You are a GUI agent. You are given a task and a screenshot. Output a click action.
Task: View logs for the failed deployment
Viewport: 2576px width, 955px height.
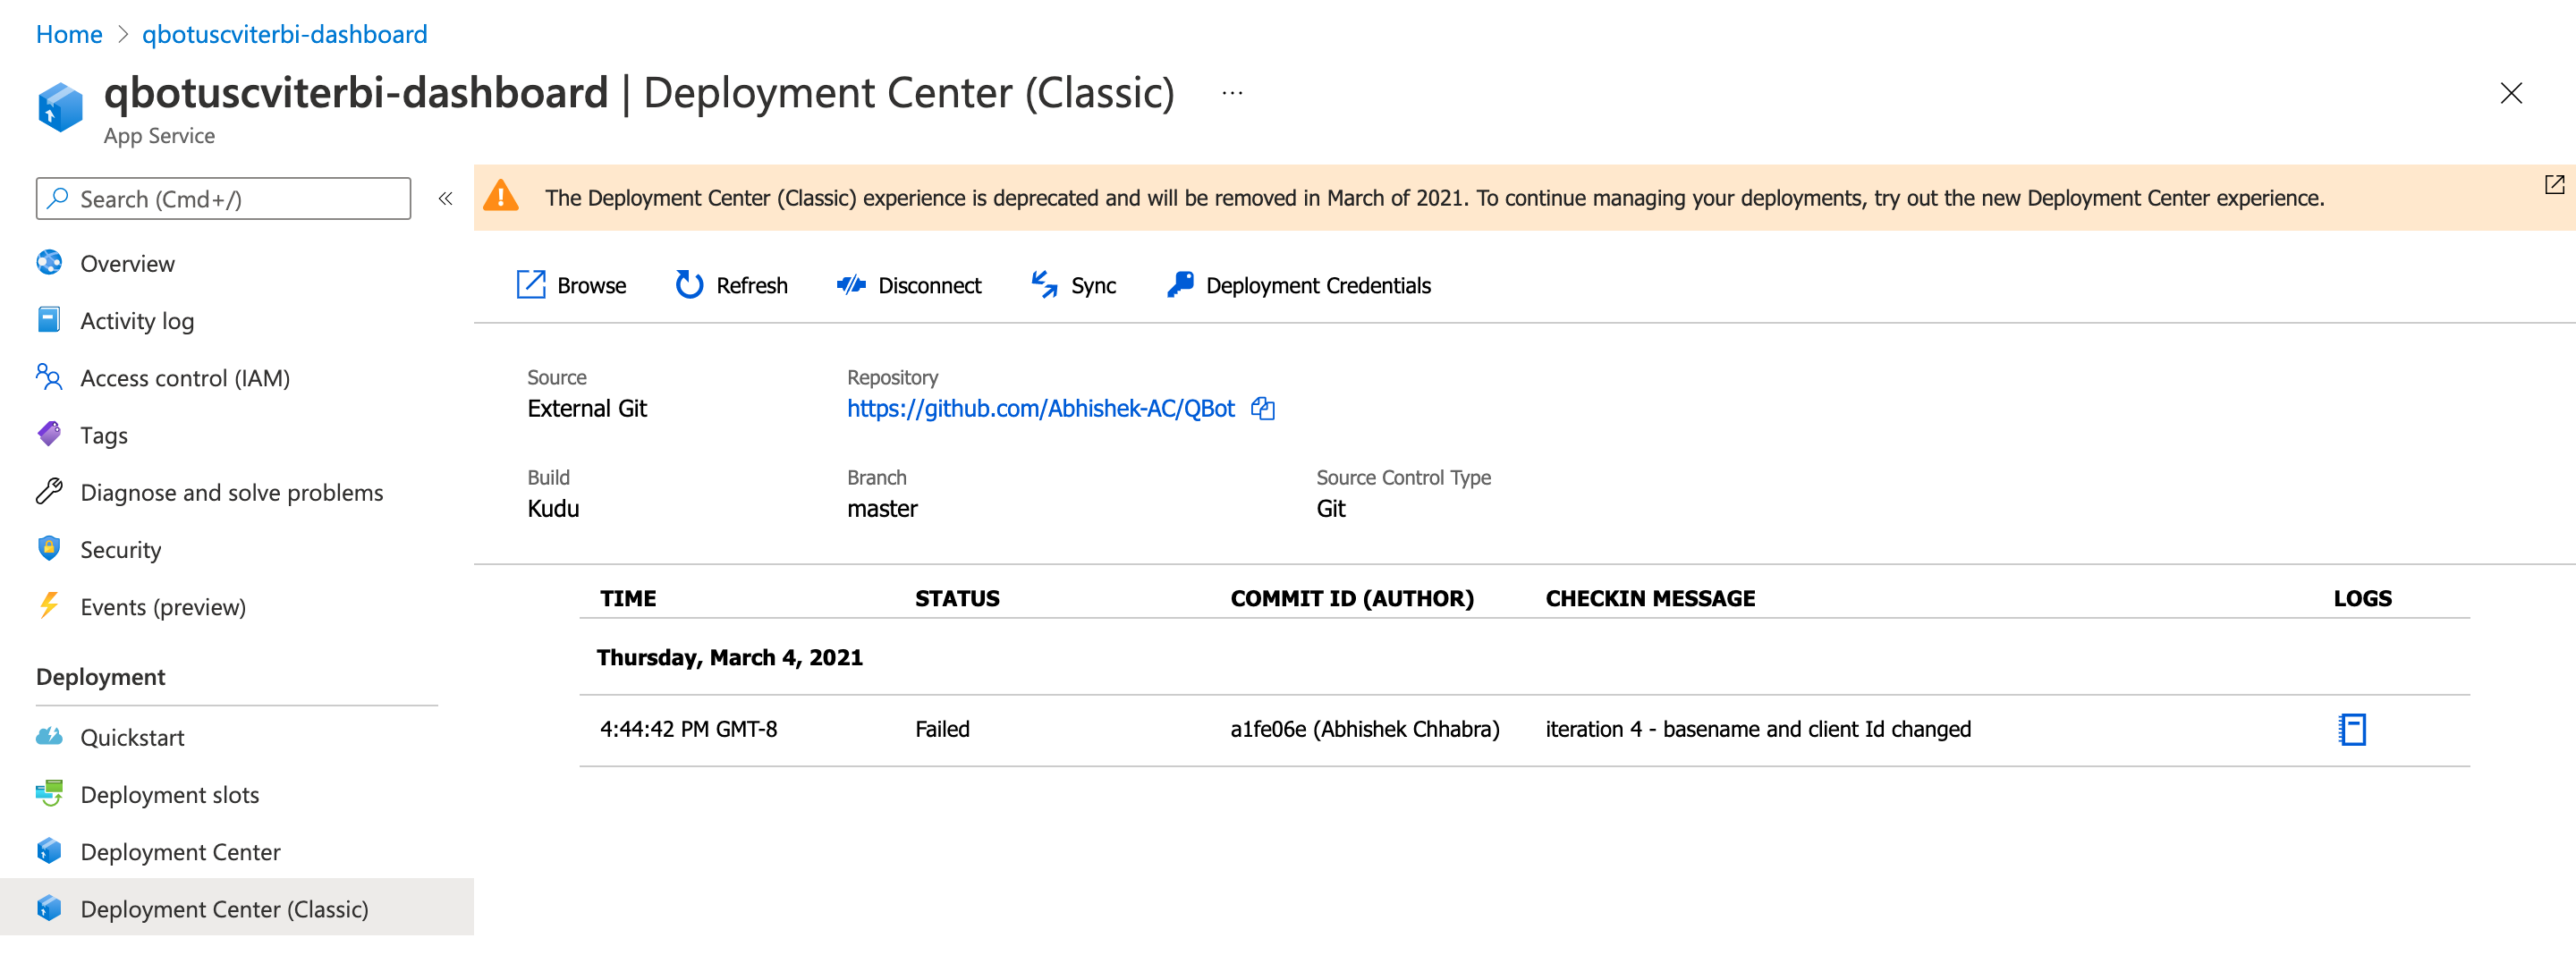pos(2352,729)
